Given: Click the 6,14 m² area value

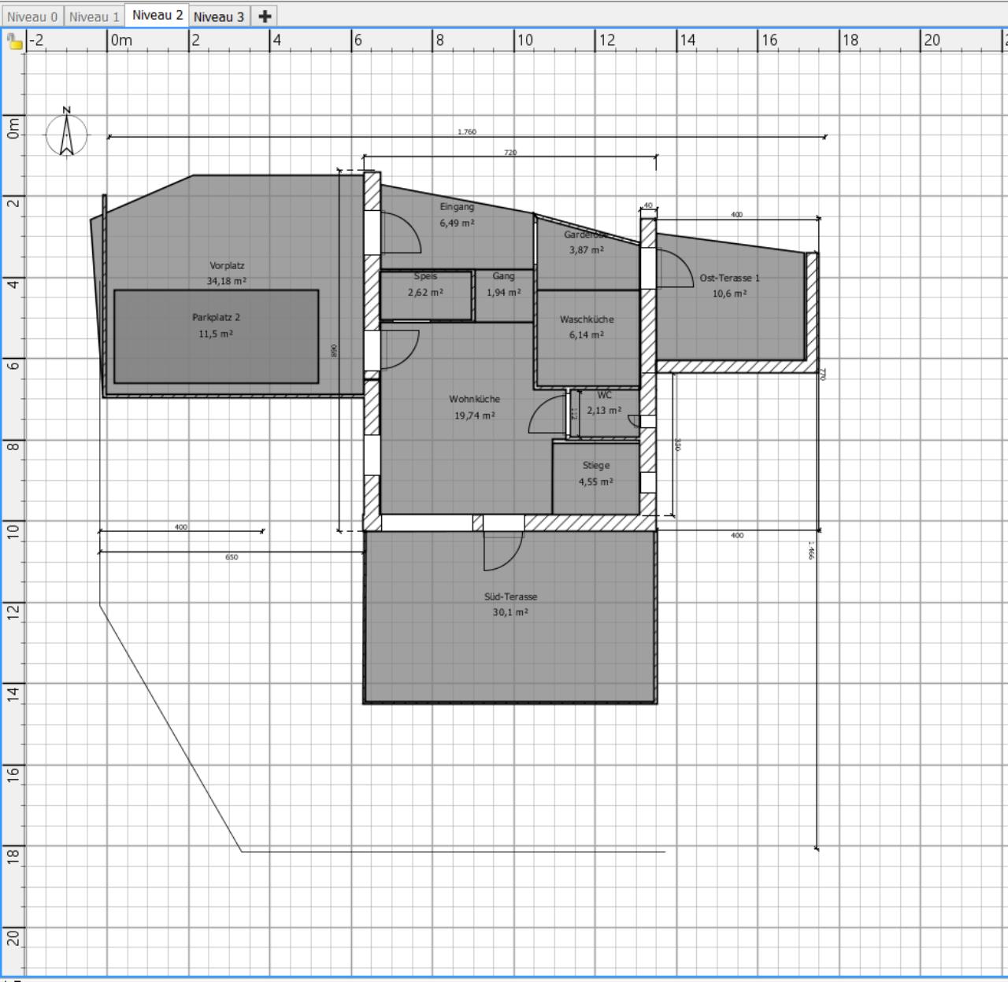Looking at the screenshot, I should 587,335.
